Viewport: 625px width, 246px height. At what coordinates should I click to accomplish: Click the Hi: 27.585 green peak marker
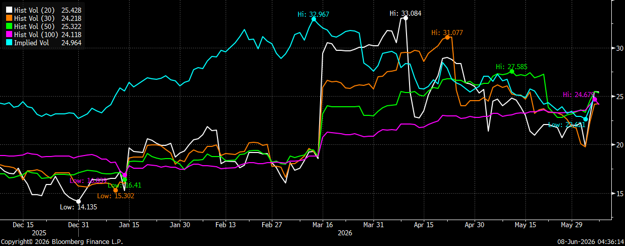512,71
